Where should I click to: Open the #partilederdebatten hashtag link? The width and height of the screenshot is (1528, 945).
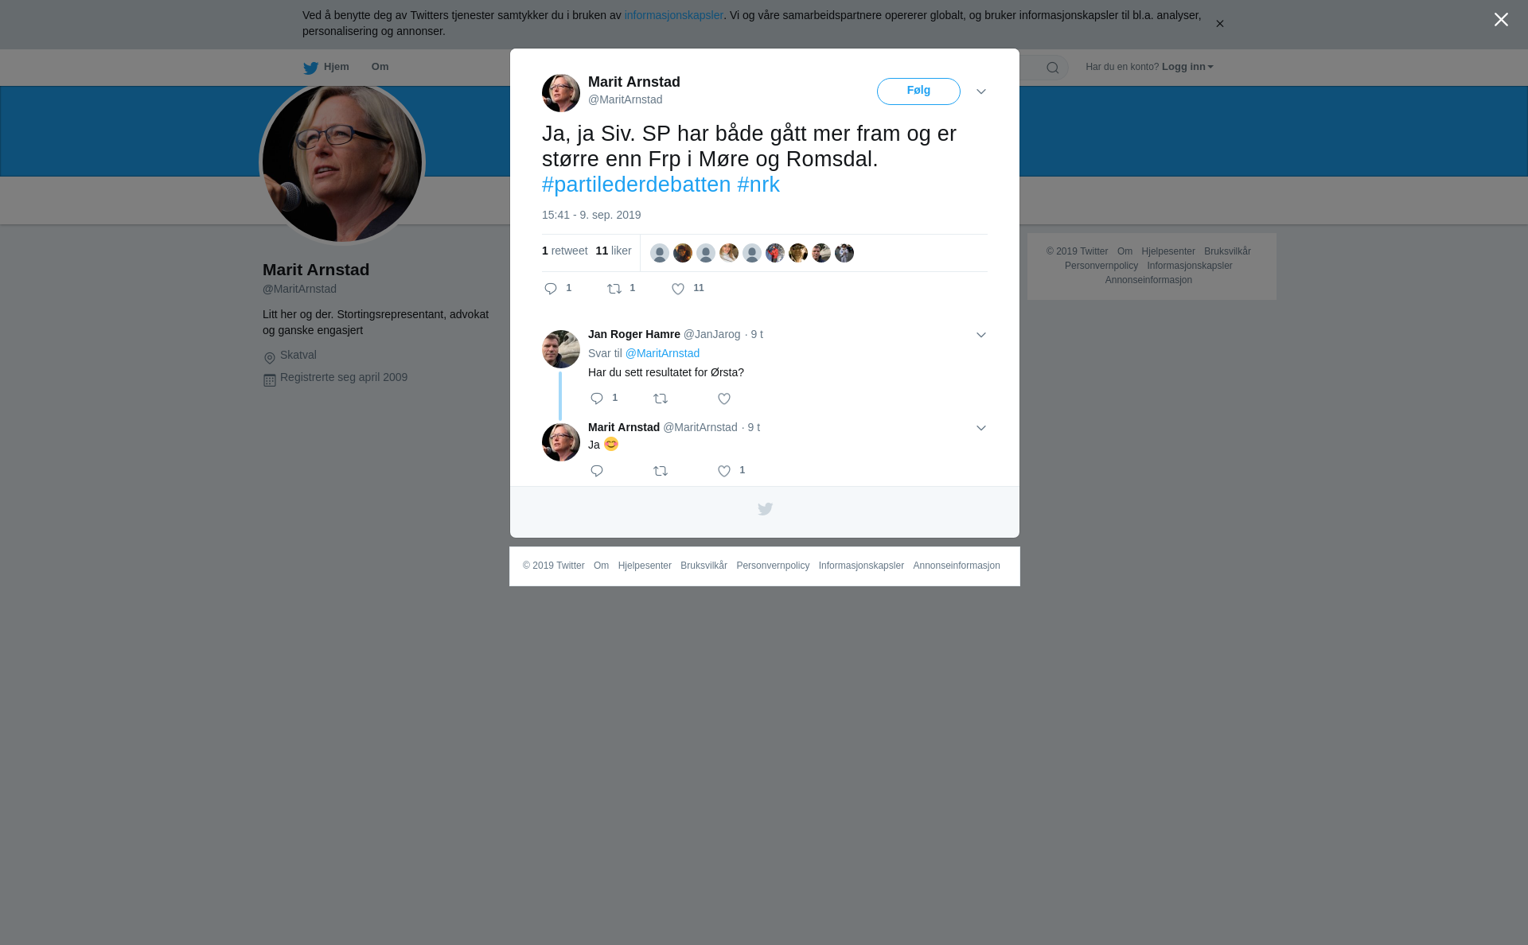[637, 185]
